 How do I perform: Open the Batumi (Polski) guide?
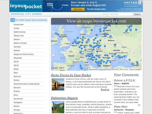20,43
